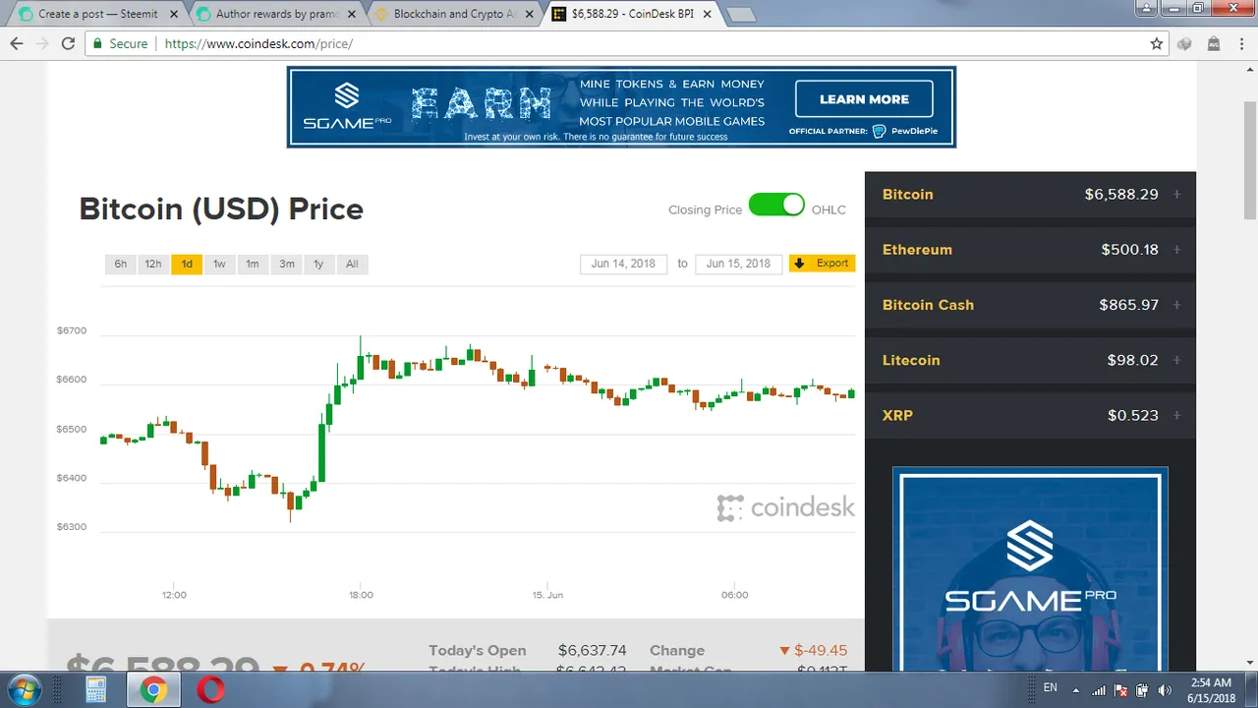Click the AVG shopping bag extension icon
Image resolution: width=1258 pixels, height=708 pixels.
click(x=1213, y=44)
